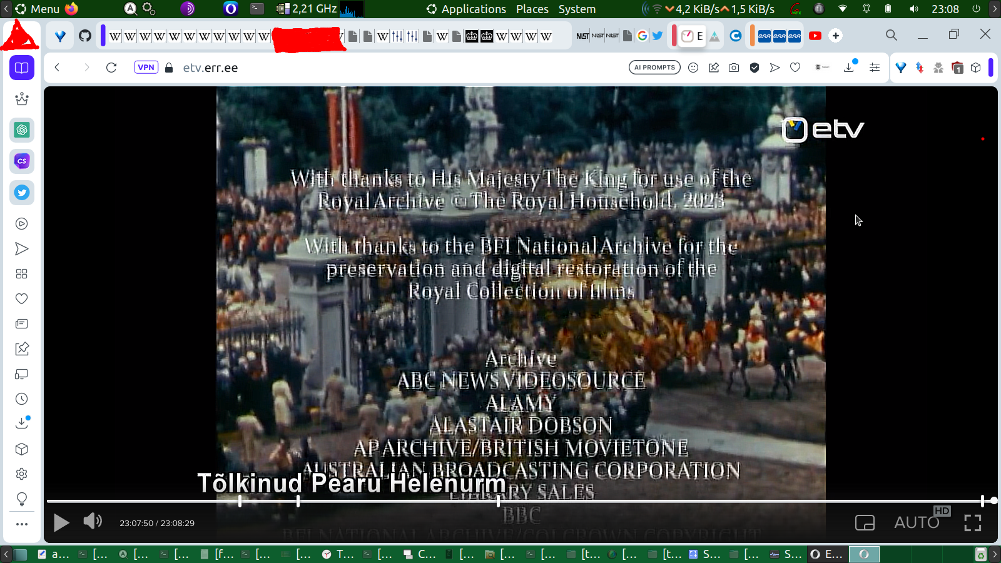Viewport: 1001px width, 563px height.
Task: Switch to the Twitter tab in tab bar
Action: (x=657, y=36)
